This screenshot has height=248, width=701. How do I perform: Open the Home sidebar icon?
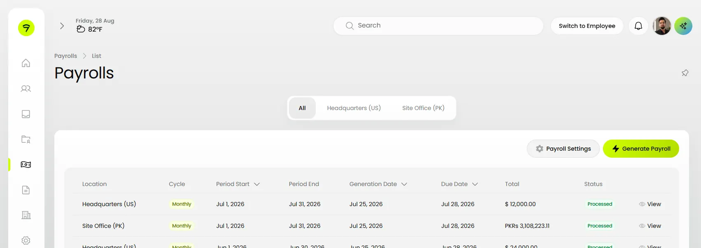click(26, 63)
